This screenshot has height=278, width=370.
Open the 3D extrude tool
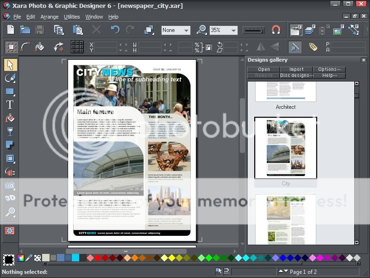pos(10,198)
